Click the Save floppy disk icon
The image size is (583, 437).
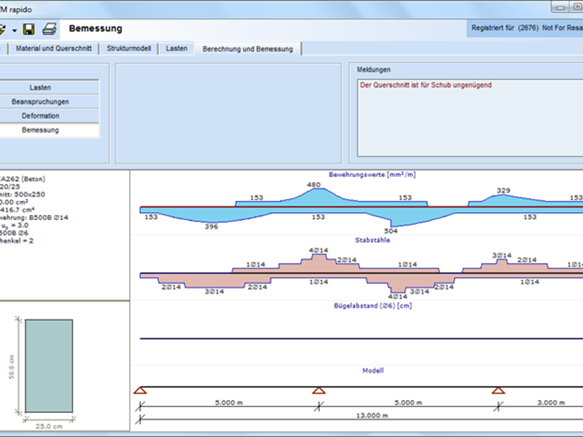click(29, 29)
